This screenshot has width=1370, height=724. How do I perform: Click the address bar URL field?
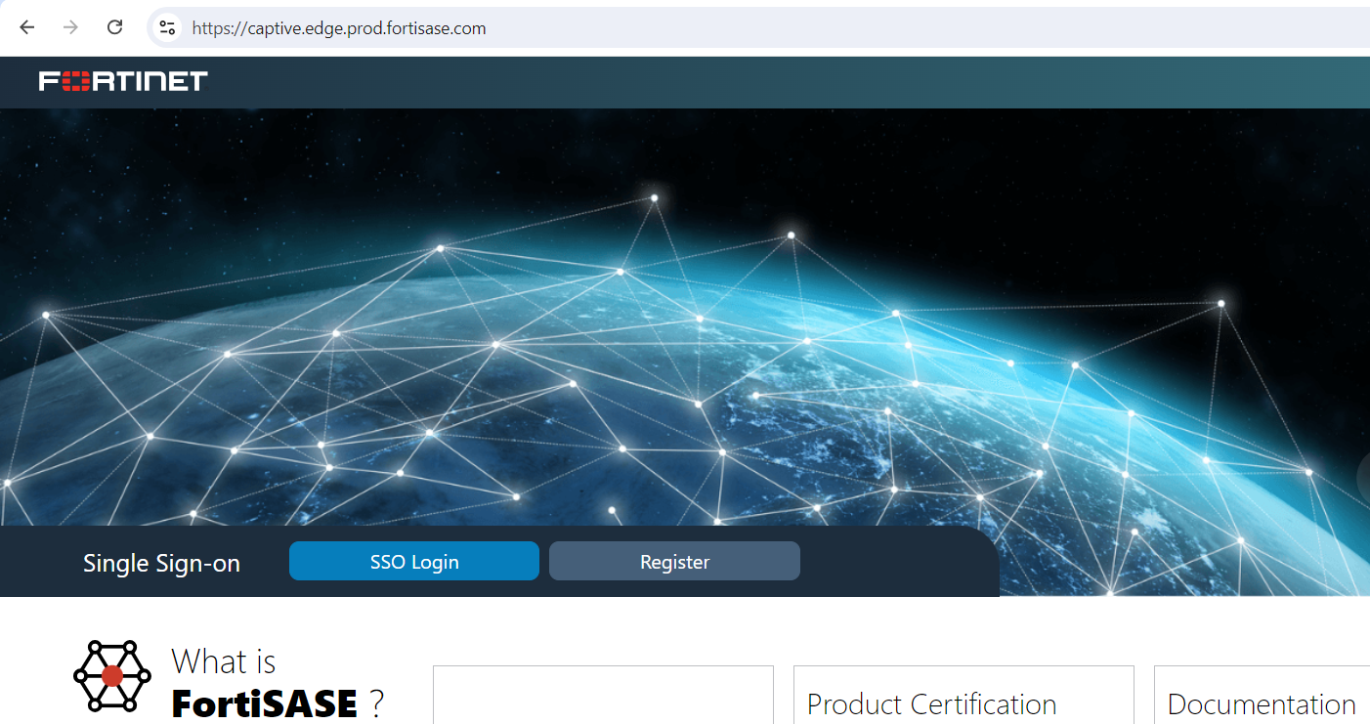point(391,27)
